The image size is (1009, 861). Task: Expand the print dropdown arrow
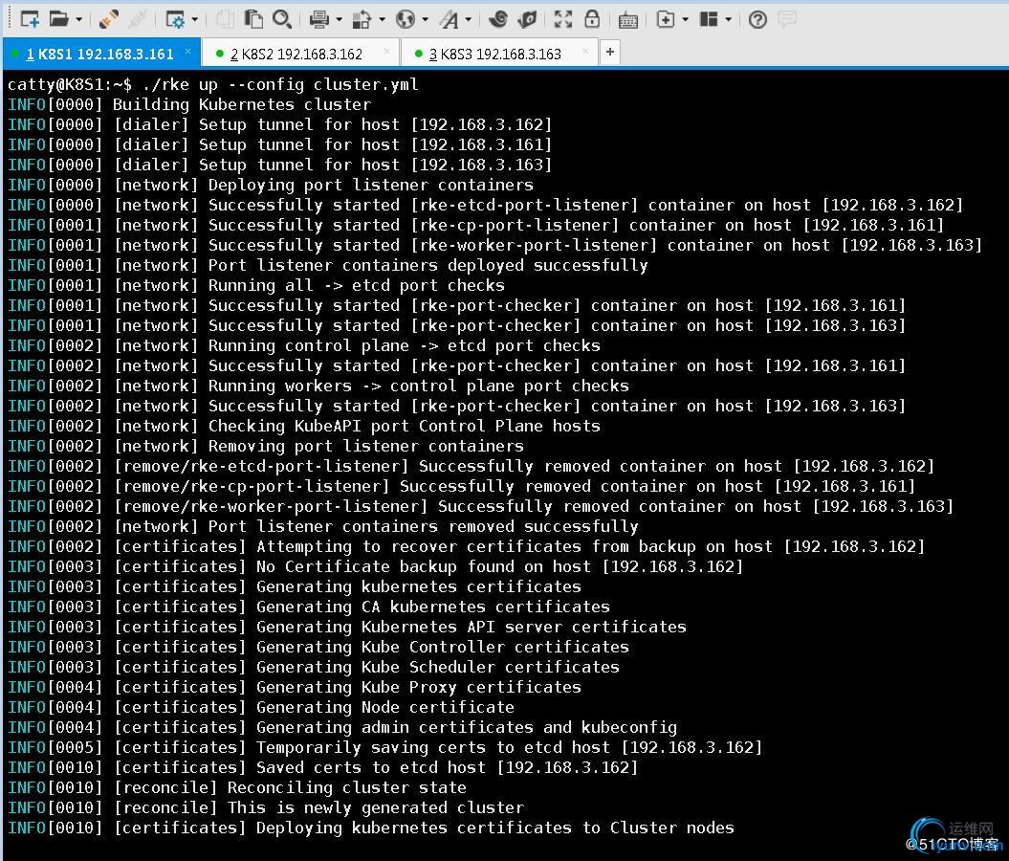(x=339, y=19)
